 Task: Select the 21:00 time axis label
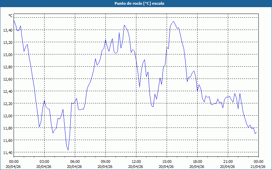[x=228, y=161]
